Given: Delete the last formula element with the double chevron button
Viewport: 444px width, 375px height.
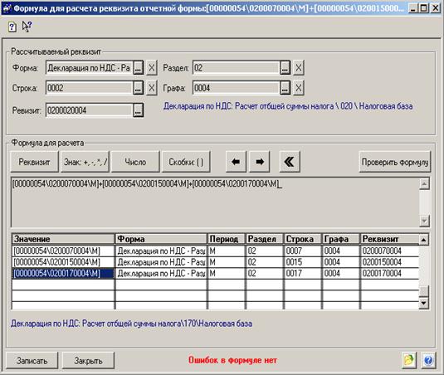Looking at the screenshot, I should [x=290, y=162].
